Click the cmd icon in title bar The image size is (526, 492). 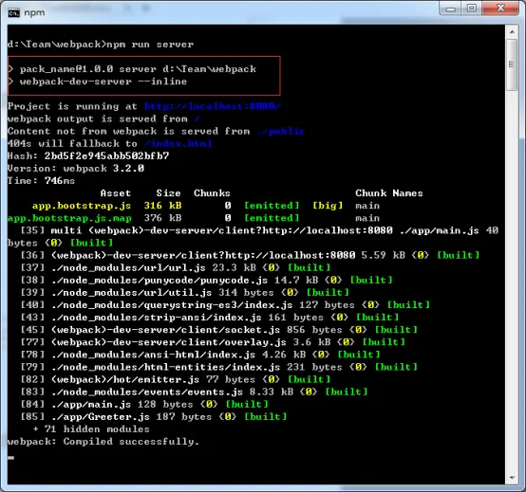click(x=13, y=13)
